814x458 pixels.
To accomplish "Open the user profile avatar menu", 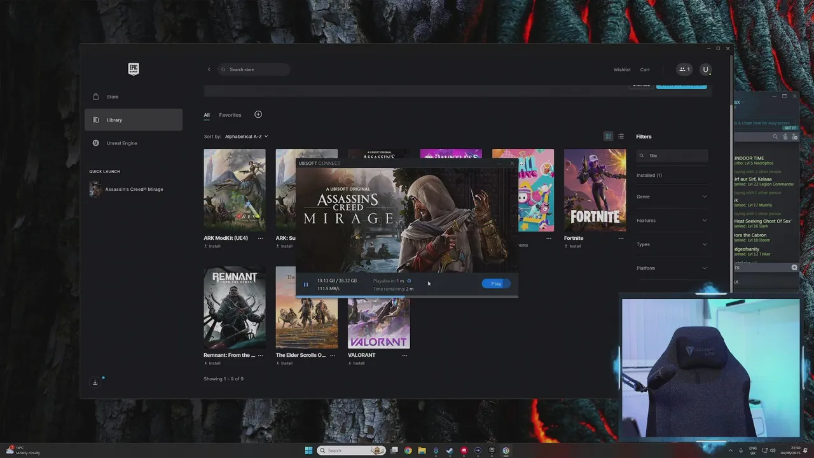I will (705, 69).
